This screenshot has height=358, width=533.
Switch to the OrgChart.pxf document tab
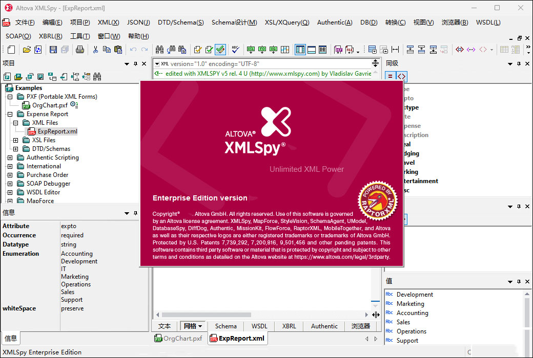click(178, 338)
